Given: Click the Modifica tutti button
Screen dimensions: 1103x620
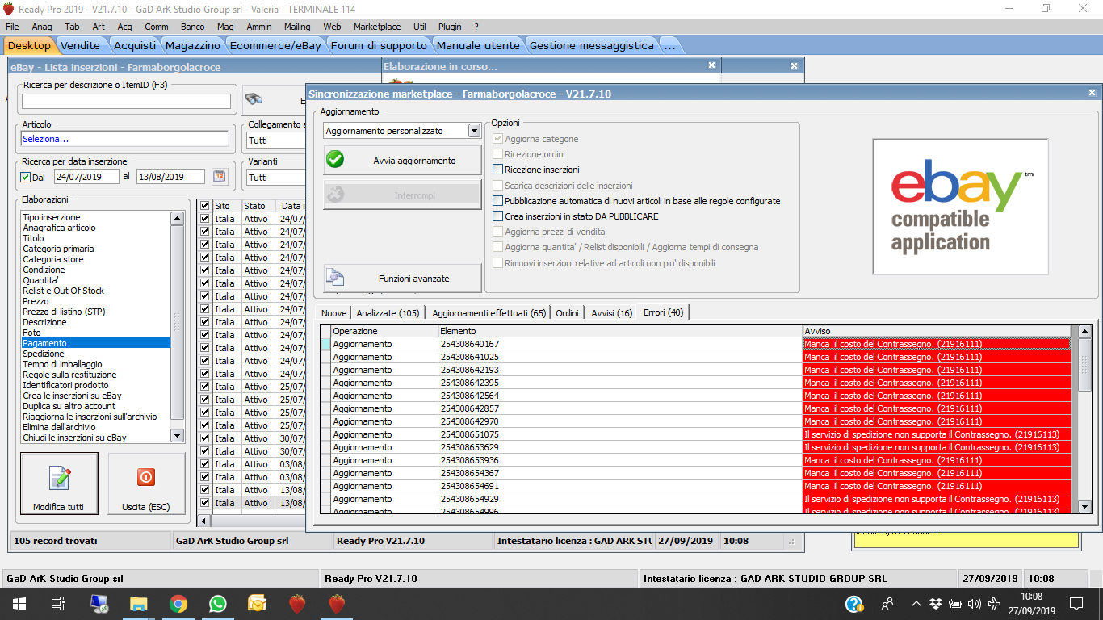Looking at the screenshot, I should pyautogui.click(x=59, y=484).
